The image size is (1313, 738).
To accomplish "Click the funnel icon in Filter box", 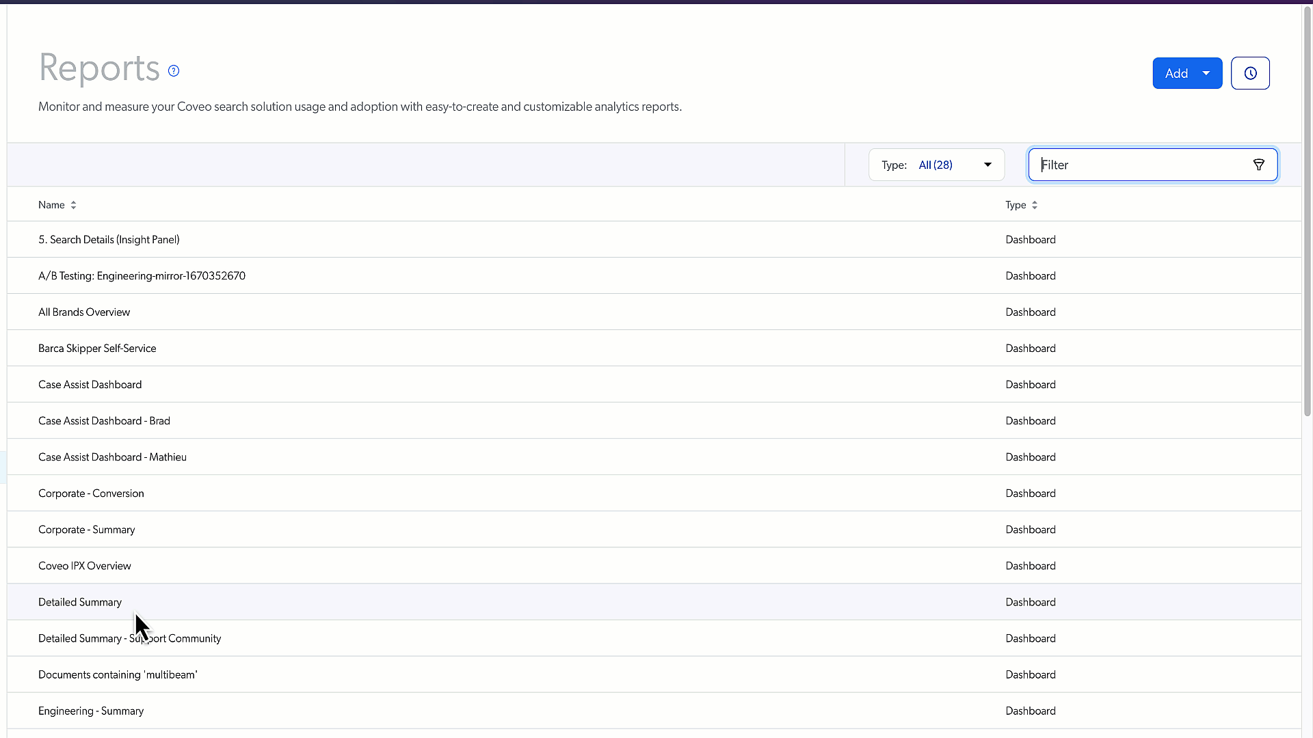I will tap(1258, 165).
